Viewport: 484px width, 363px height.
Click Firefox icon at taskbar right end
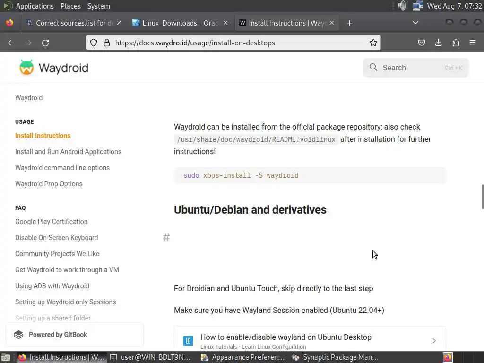[x=448, y=357]
